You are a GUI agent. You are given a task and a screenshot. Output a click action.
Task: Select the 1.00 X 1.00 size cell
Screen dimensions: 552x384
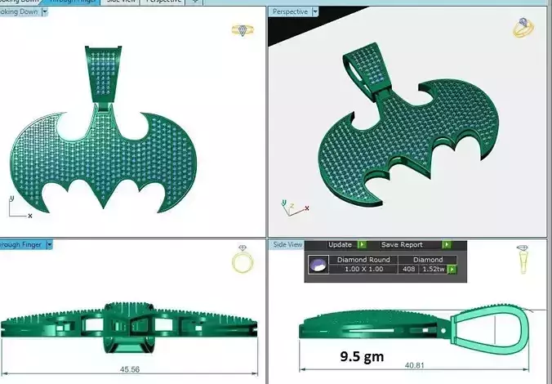363,269
